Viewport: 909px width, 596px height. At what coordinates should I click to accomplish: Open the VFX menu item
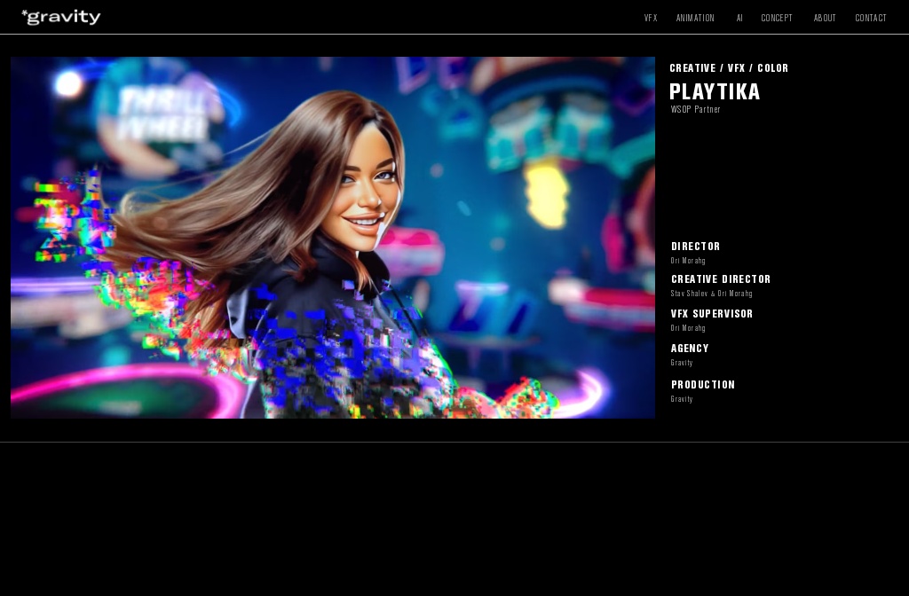651,18
